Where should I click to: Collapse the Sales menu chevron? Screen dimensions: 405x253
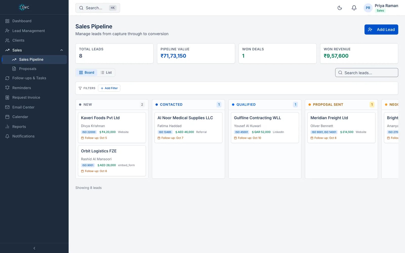62,50
